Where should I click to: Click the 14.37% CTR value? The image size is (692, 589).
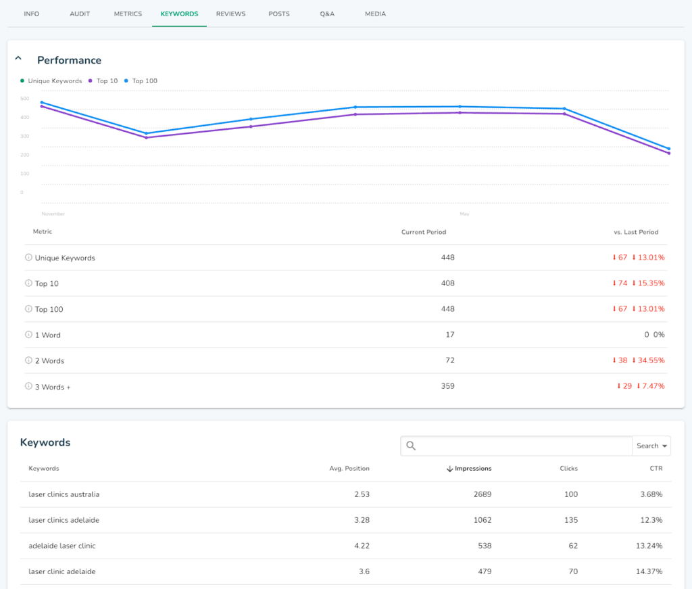coord(649,571)
